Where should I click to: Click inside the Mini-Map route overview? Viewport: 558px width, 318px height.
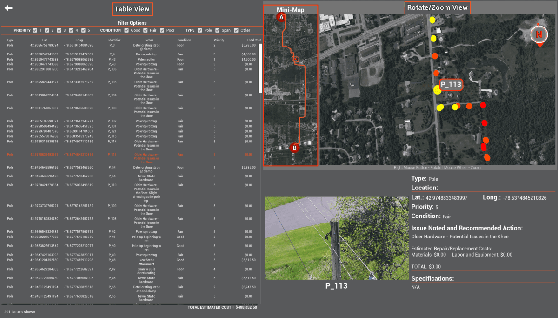(291, 89)
